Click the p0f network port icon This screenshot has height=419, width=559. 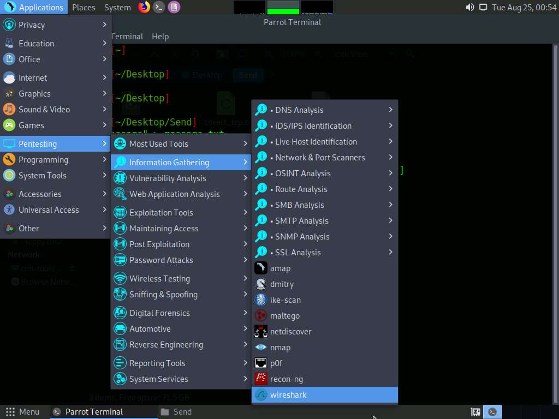click(x=260, y=363)
